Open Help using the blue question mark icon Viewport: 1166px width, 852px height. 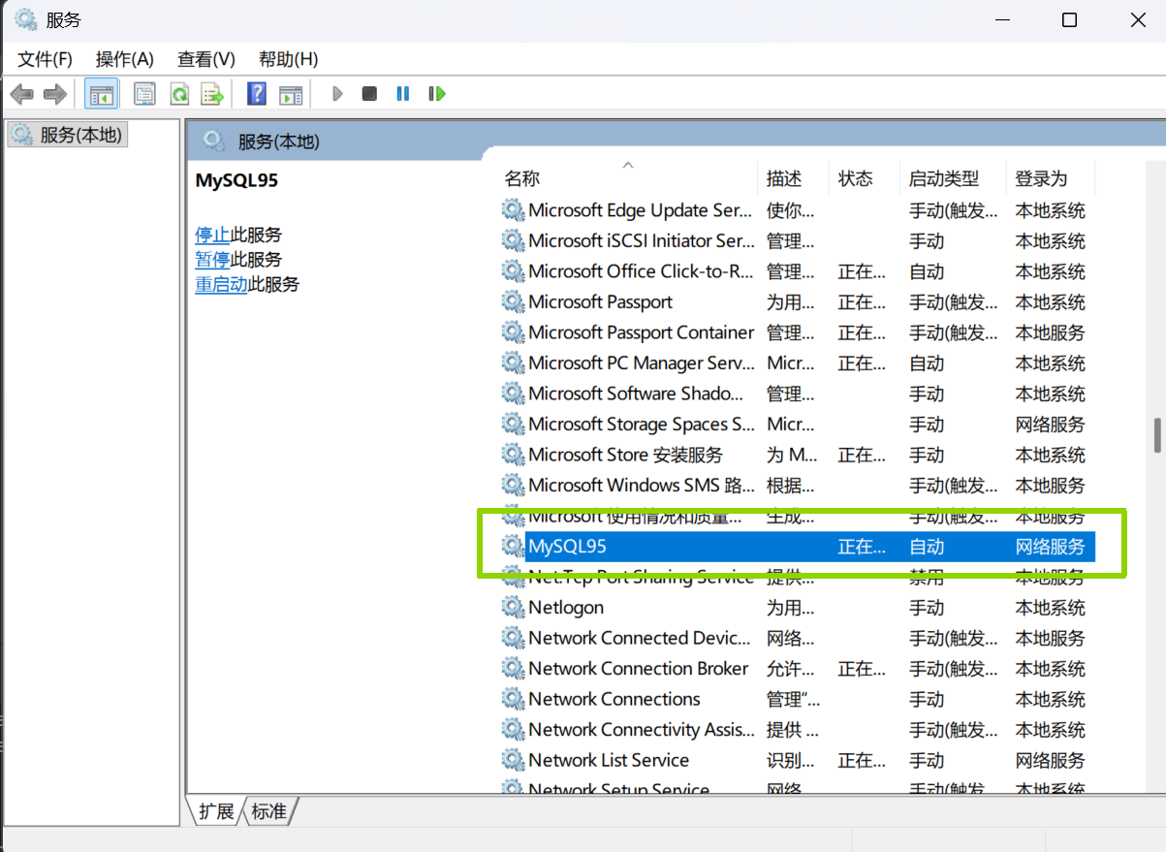[257, 93]
